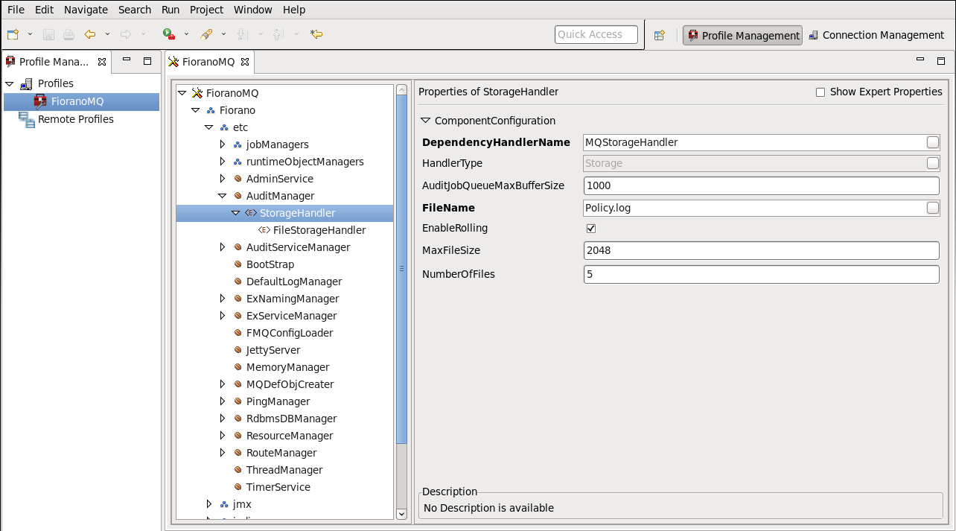
Task: Click the MaxFileSize input field
Action: click(x=762, y=250)
